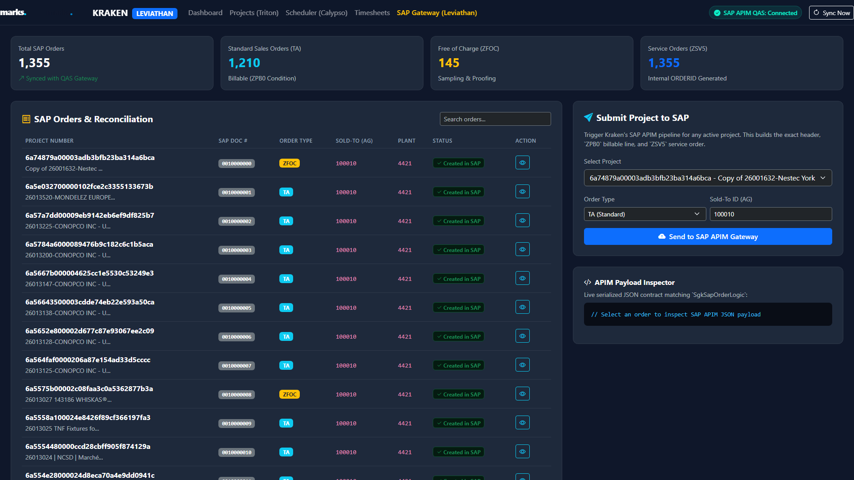Click green check icon in SAP APIM status
This screenshot has height=480, width=854.
coord(717,13)
